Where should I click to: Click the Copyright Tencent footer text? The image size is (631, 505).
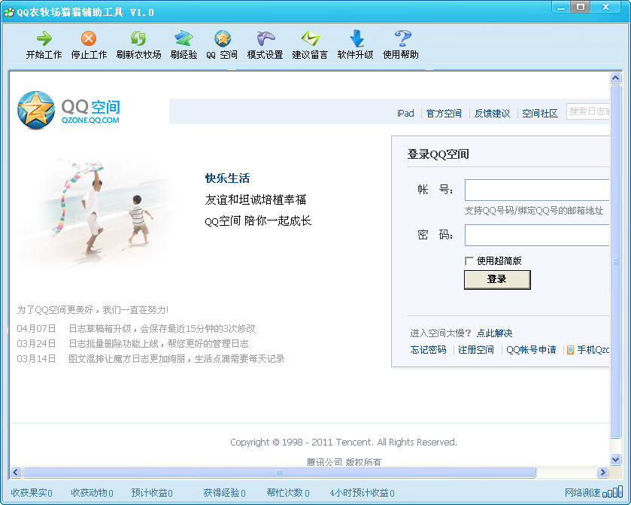tap(344, 443)
